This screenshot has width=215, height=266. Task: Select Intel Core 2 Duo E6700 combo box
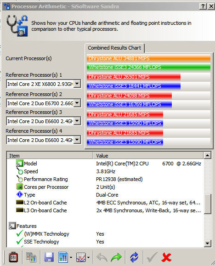pyautogui.click(x=44, y=103)
